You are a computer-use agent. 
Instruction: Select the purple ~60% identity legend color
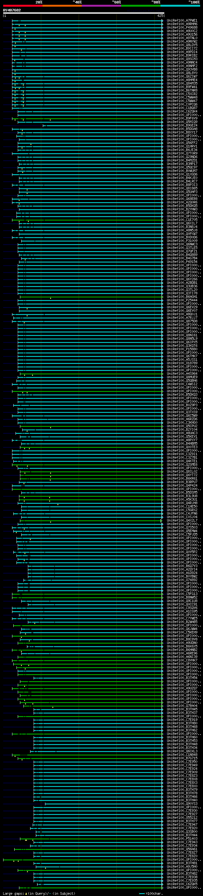(x=101, y=6)
